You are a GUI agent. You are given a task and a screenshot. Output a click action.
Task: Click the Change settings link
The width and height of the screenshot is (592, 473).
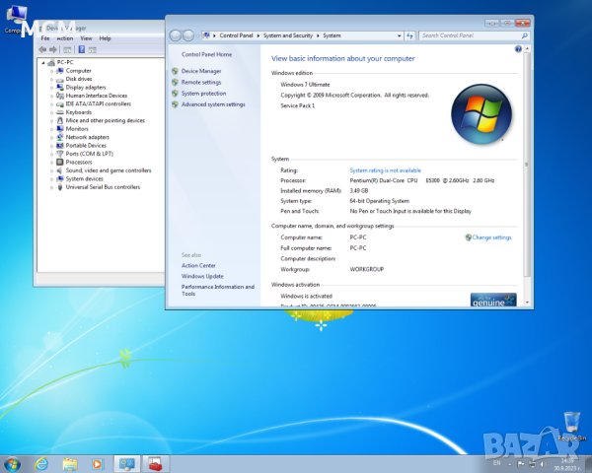(x=491, y=237)
